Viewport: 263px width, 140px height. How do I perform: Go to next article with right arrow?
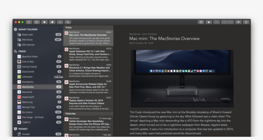231,22
